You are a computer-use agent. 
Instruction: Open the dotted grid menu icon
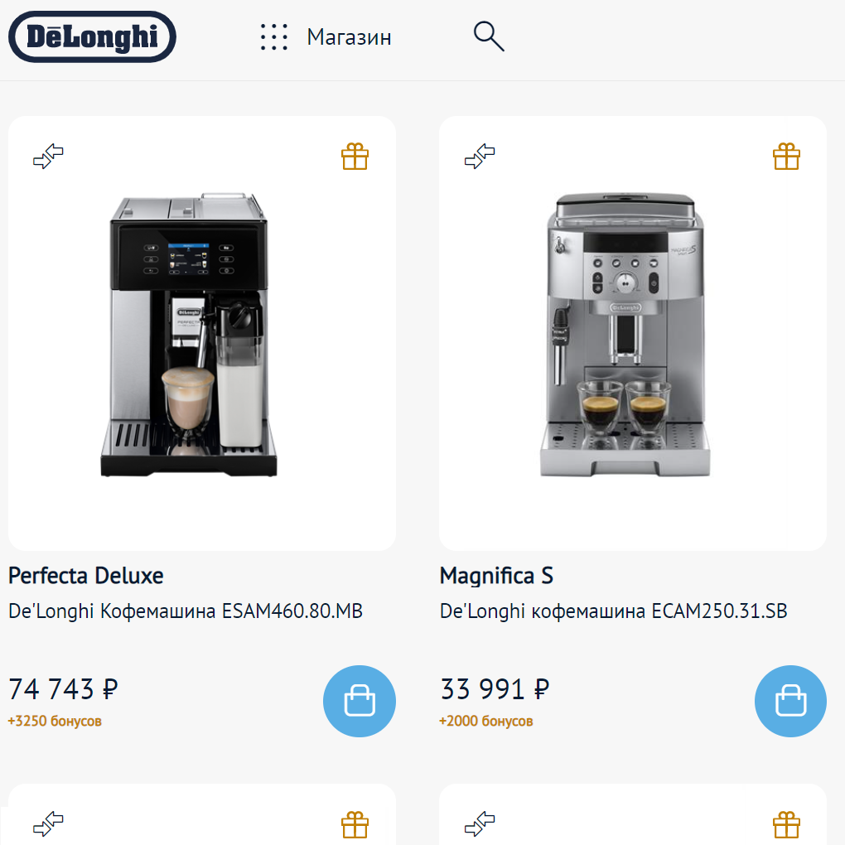click(x=273, y=37)
